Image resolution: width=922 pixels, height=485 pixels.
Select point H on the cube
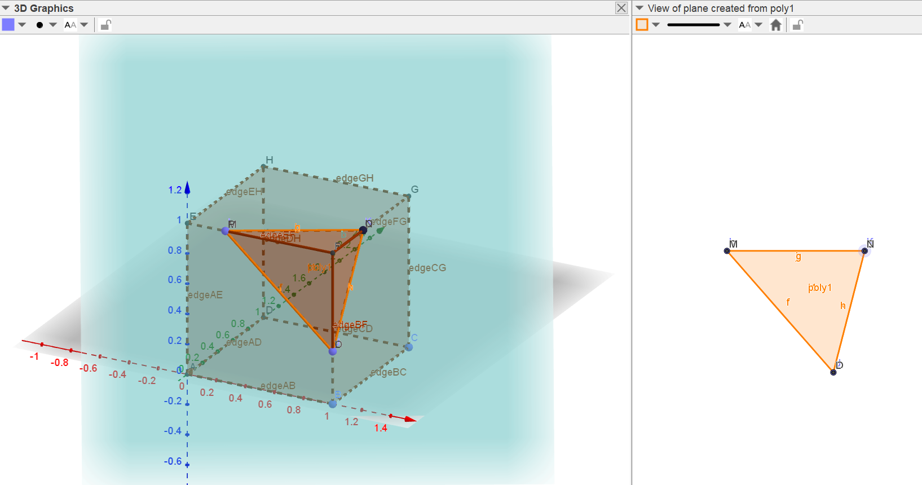click(263, 167)
